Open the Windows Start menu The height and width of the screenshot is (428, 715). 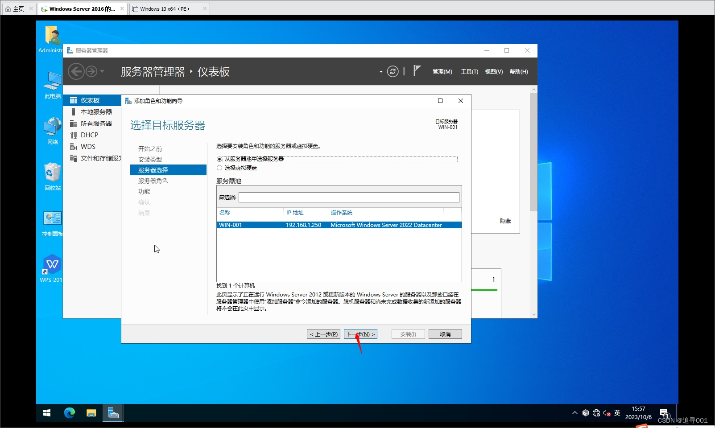tap(47, 413)
